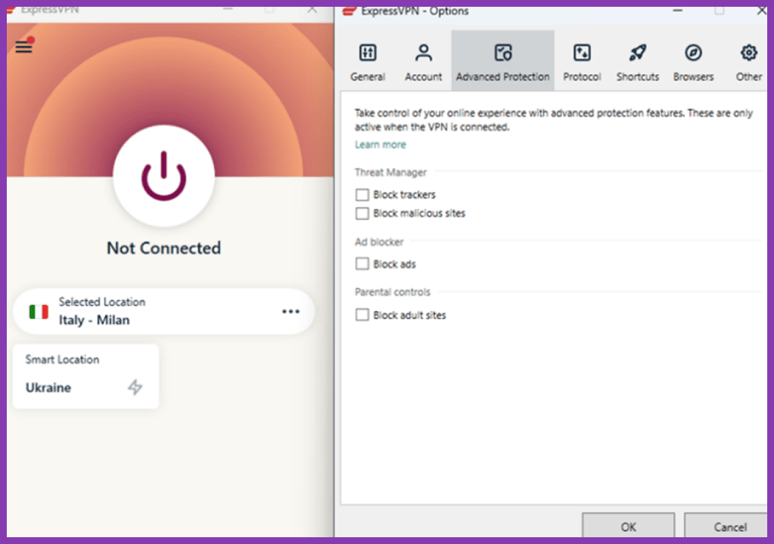Confirm options with the OK button
Image resolution: width=774 pixels, height=544 pixels.
click(628, 526)
